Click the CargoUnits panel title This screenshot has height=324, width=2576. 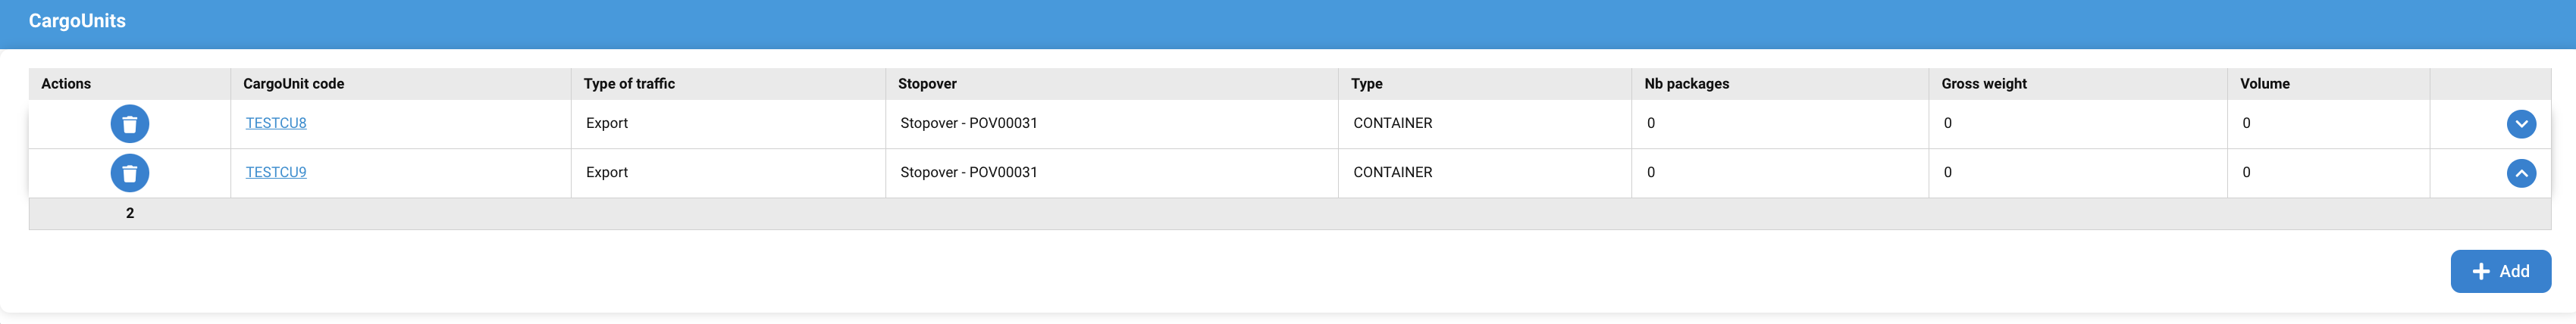tap(77, 21)
